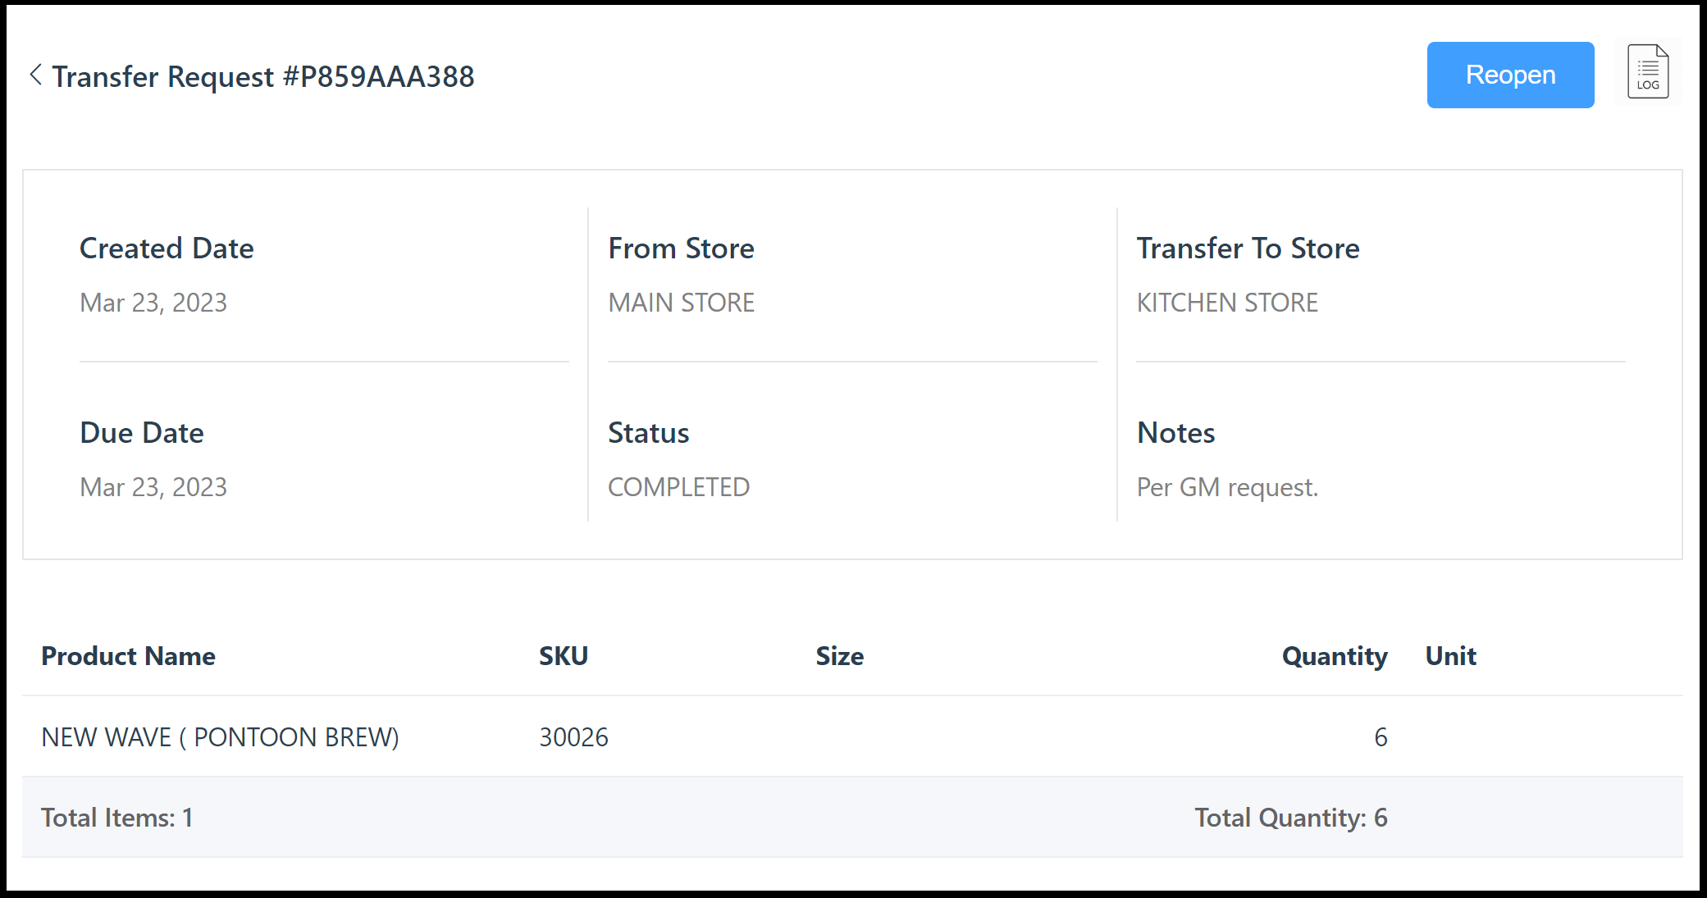
Task: Click the Created Date value Mar 23, 2023
Action: (x=153, y=303)
